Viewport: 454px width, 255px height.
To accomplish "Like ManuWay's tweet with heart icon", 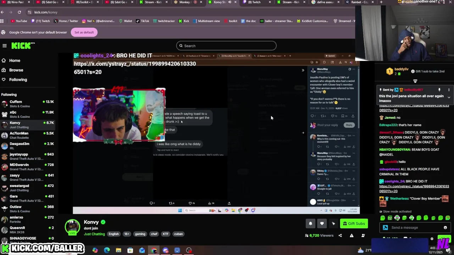I will (x=333, y=116).
